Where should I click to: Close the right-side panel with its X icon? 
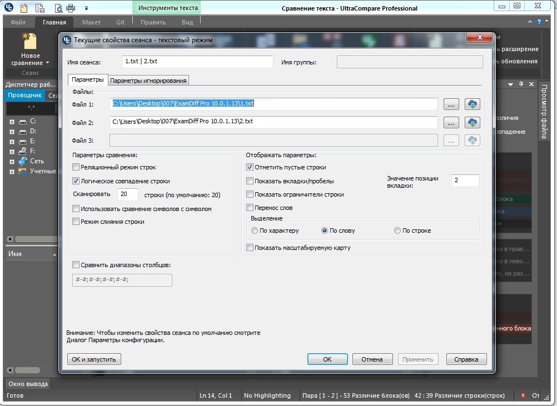click(531, 84)
